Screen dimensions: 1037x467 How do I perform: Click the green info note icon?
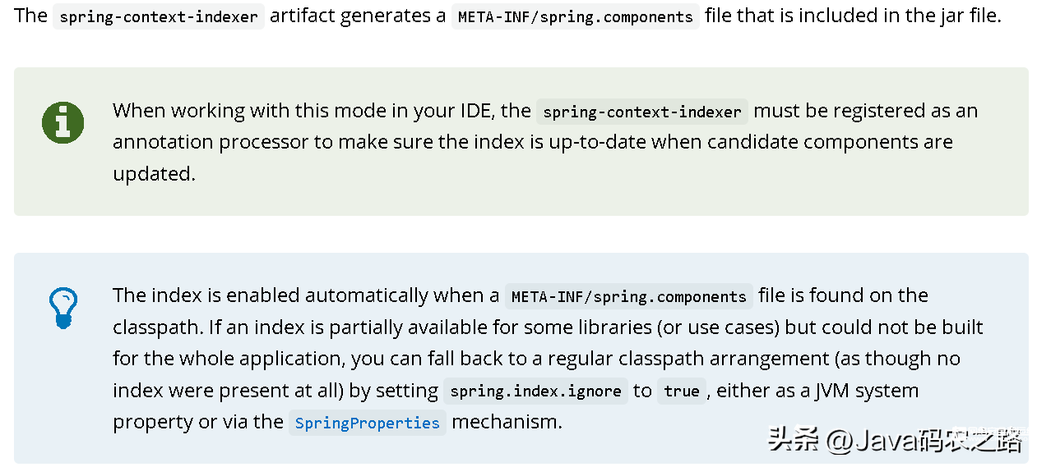[x=62, y=123]
